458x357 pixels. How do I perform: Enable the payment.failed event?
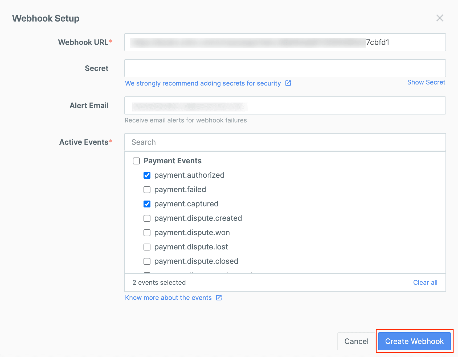pos(147,190)
